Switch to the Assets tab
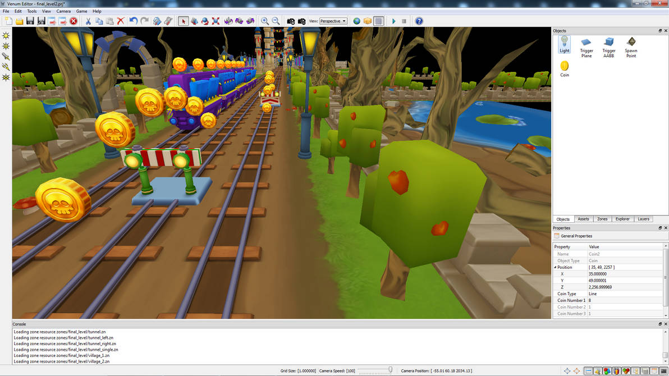This screenshot has width=669, height=376. (x=583, y=219)
